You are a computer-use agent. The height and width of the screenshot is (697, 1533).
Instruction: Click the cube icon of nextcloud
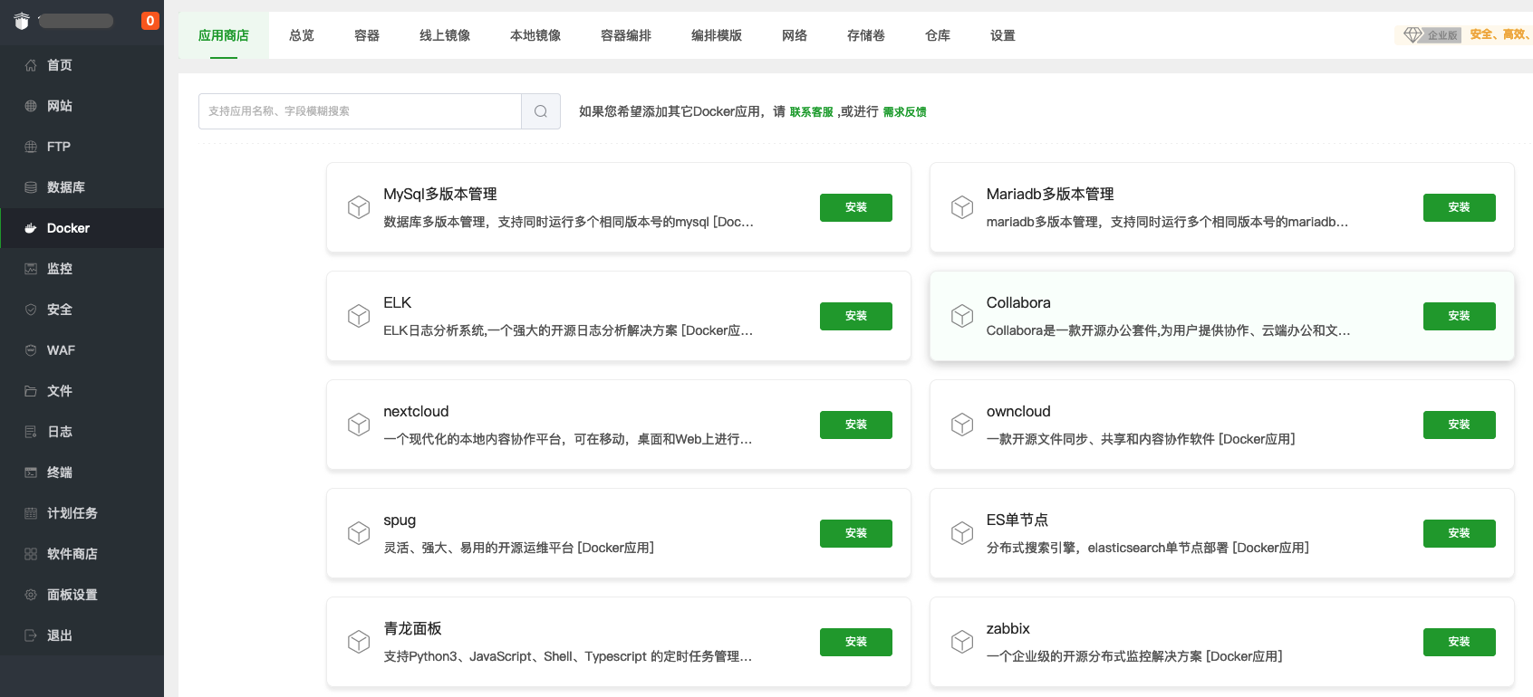pyautogui.click(x=359, y=425)
